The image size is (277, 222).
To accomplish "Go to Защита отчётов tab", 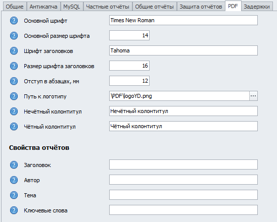I will click(201, 7).
